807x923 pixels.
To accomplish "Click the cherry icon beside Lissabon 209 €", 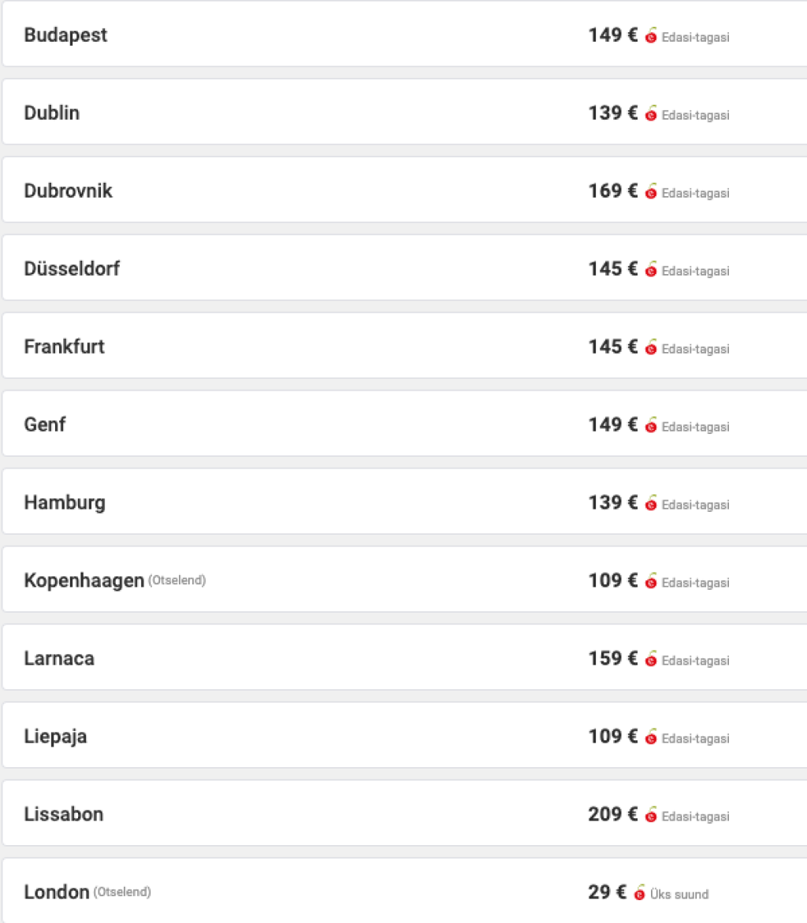I will (x=651, y=816).
